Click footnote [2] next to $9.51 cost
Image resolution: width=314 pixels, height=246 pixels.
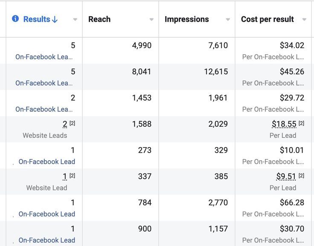point(301,175)
